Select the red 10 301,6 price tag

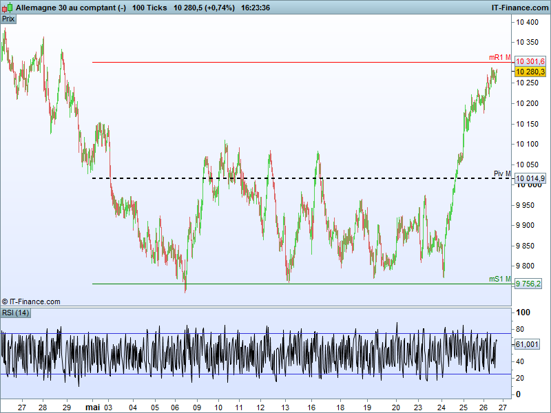[530, 61]
